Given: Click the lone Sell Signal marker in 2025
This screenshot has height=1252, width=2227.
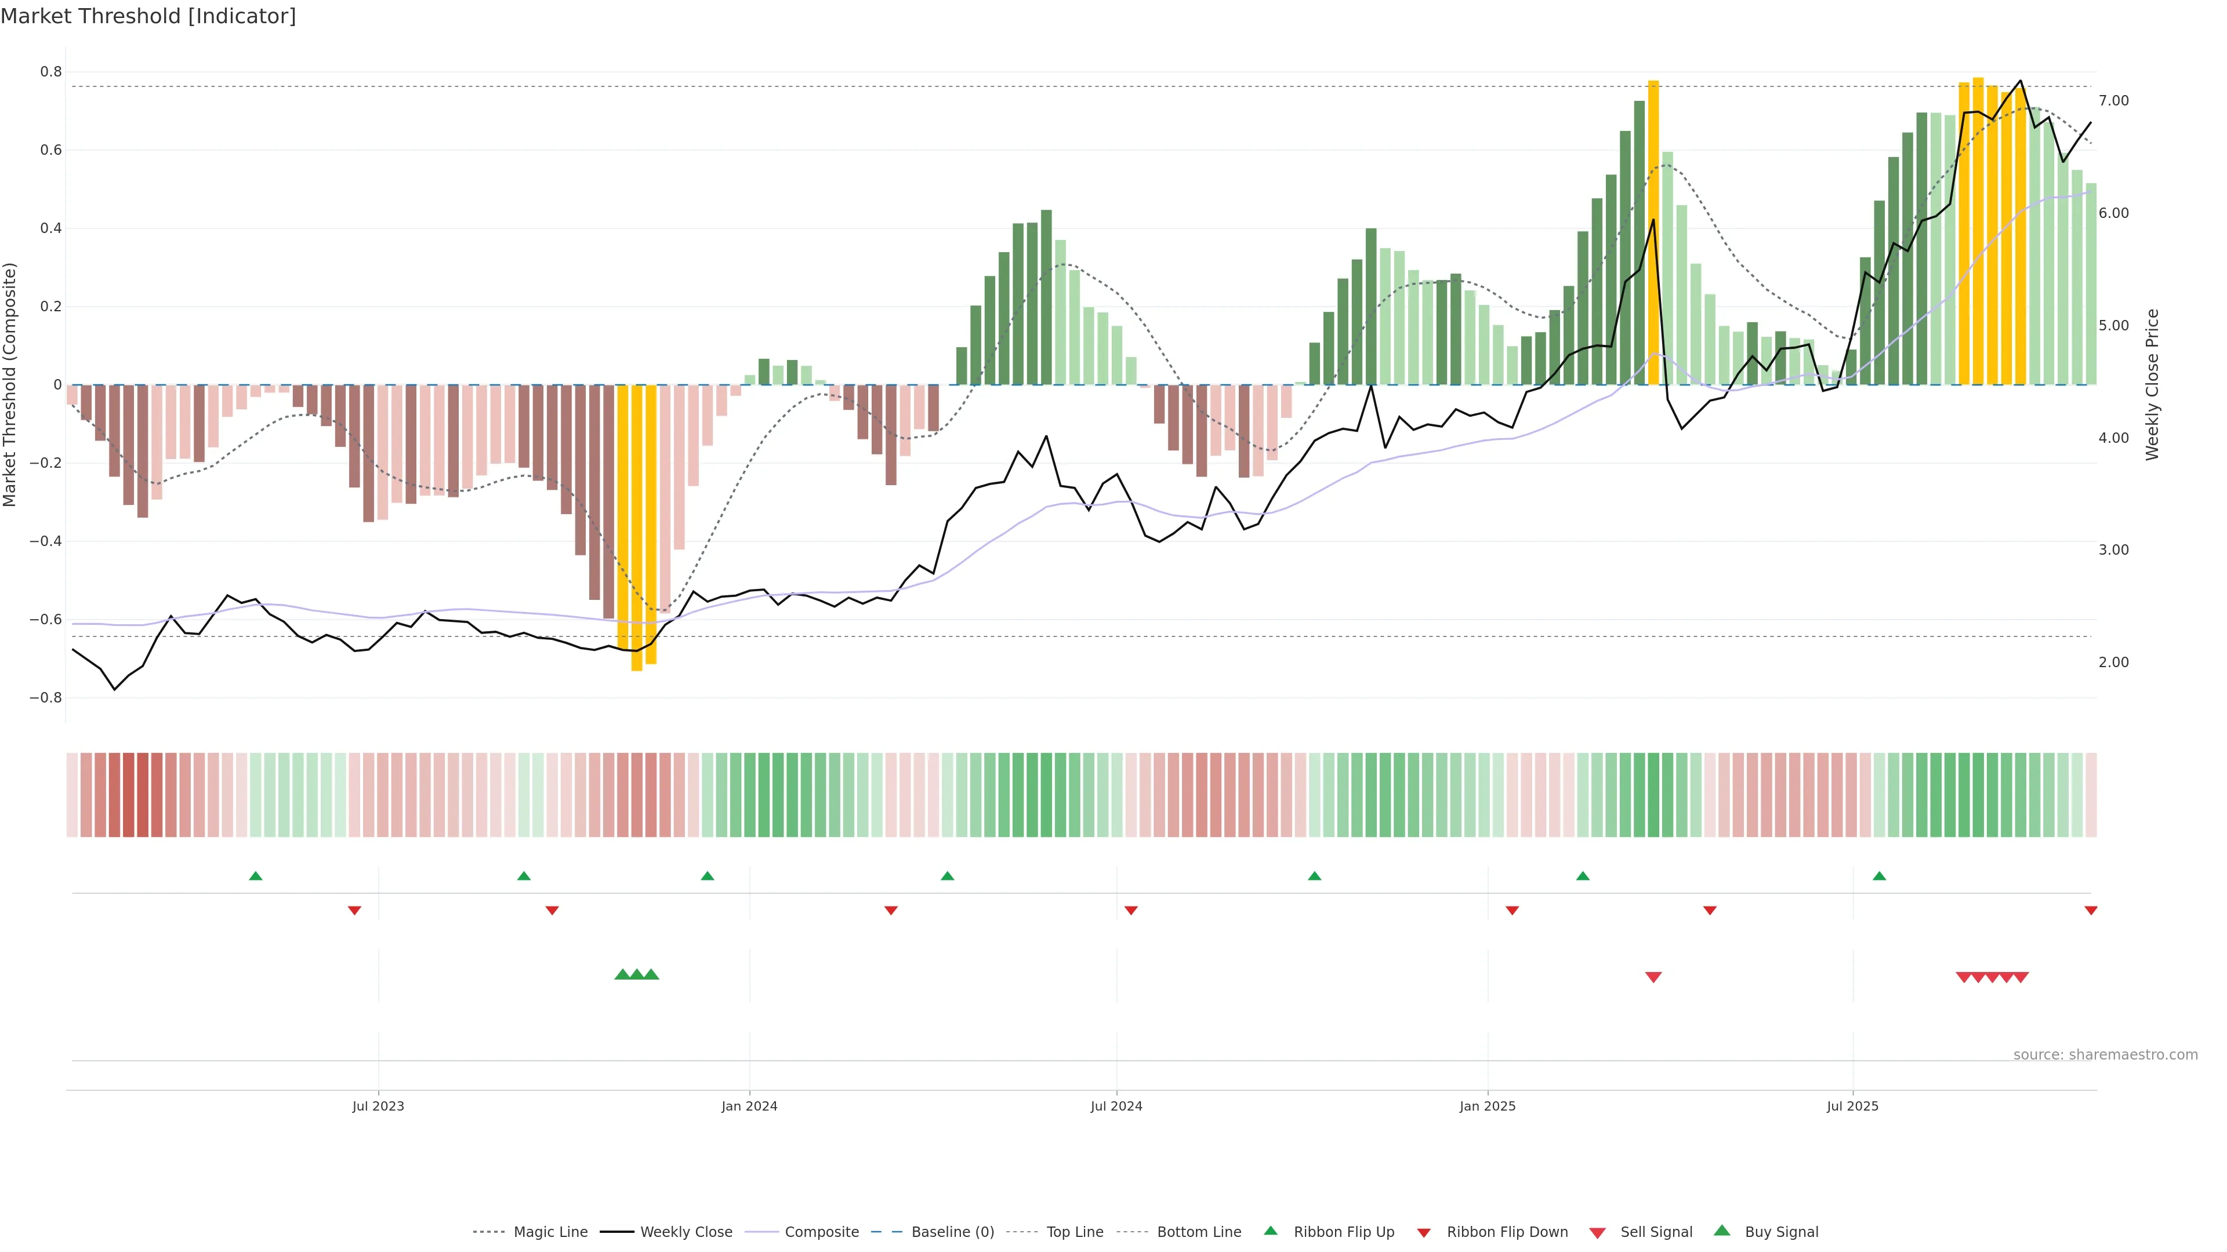Looking at the screenshot, I should tap(1653, 977).
